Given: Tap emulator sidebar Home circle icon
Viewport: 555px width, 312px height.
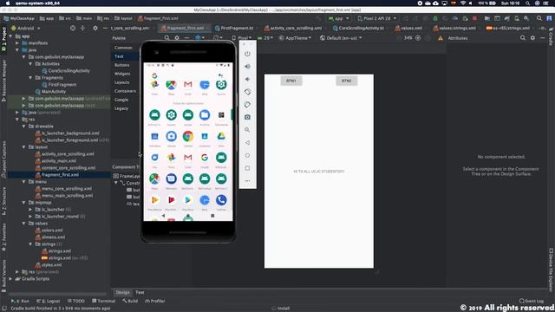Looking at the screenshot, I should click(247, 155).
